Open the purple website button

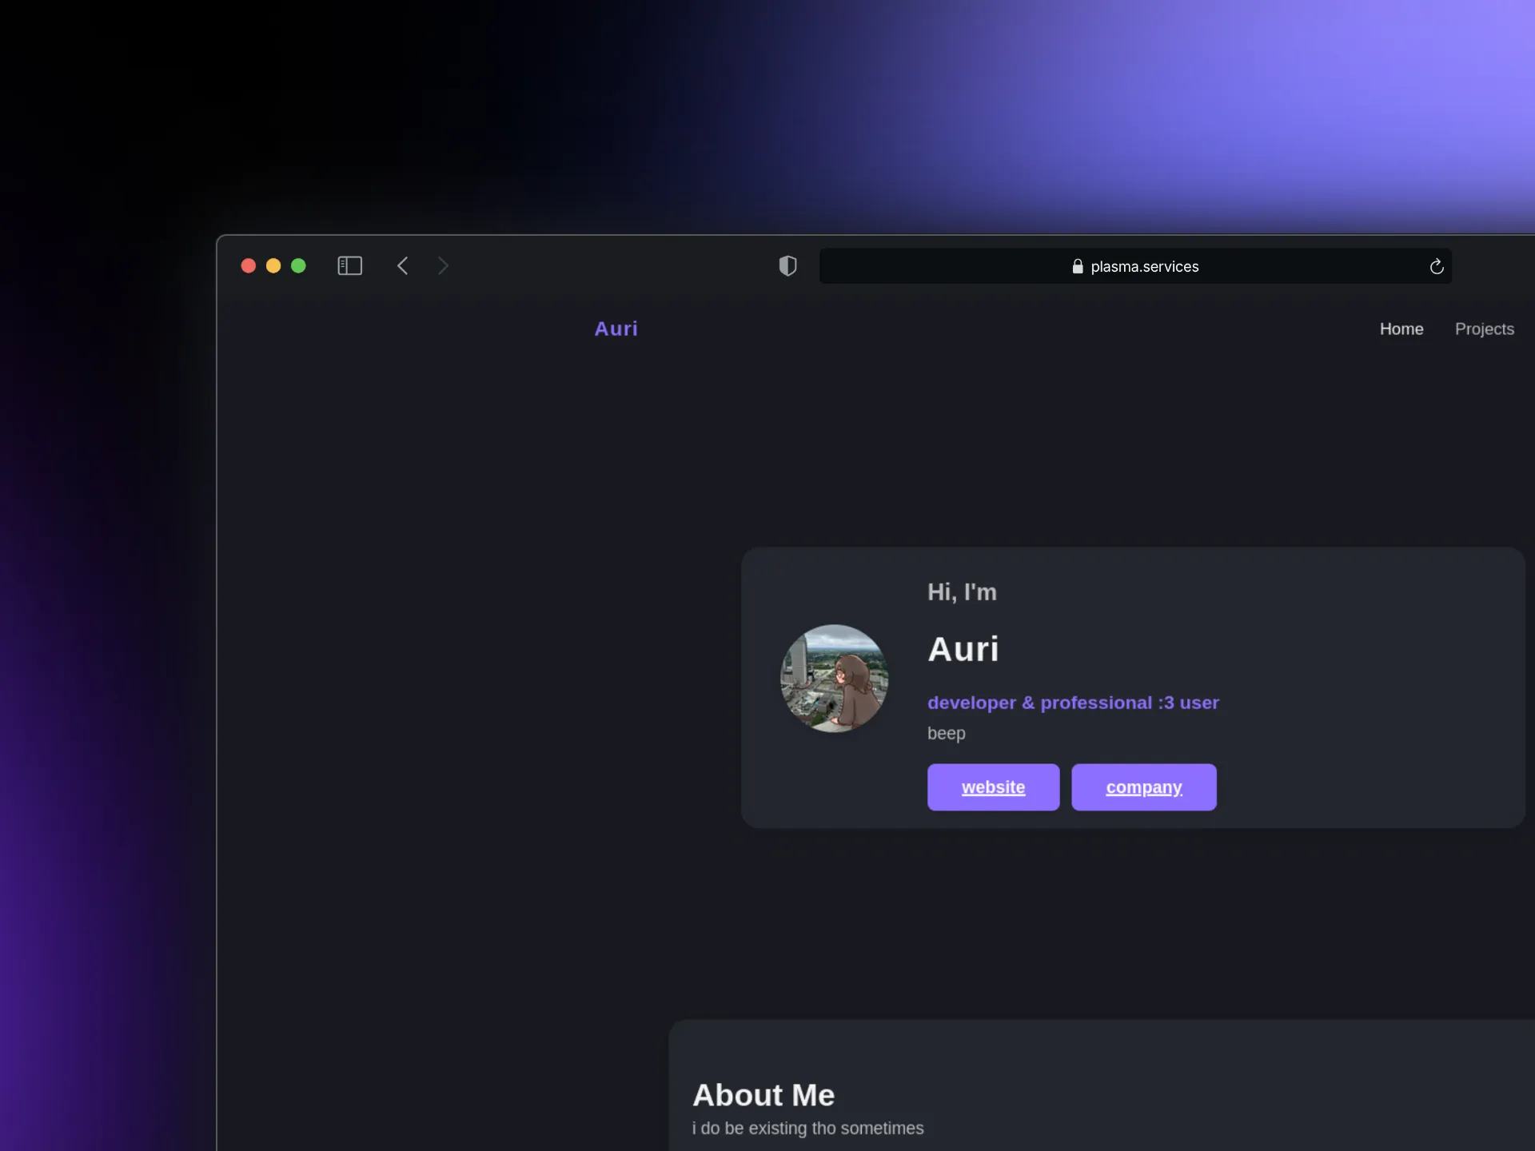[993, 787]
